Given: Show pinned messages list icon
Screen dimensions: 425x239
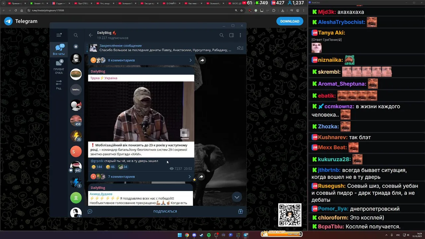Looking at the screenshot, I should click(x=240, y=48).
